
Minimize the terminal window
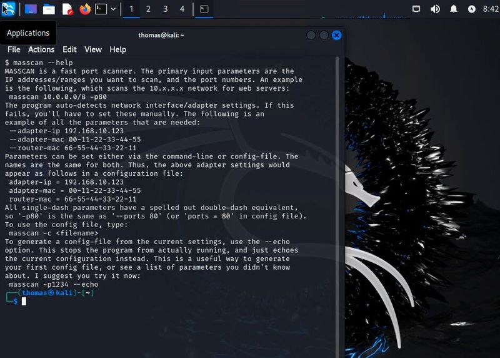311,35
